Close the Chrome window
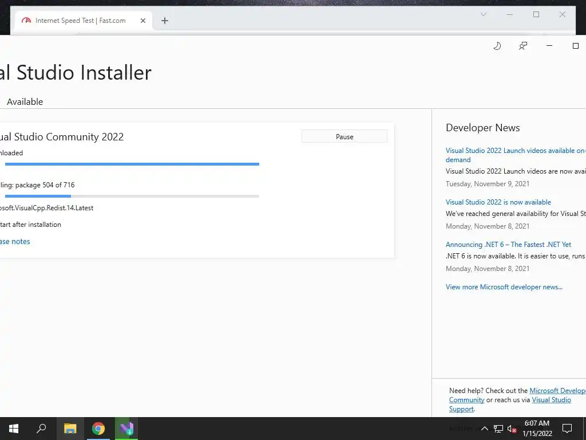 click(563, 14)
